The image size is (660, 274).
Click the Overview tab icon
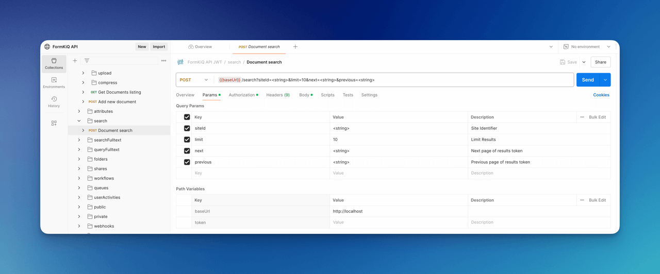point(191,47)
